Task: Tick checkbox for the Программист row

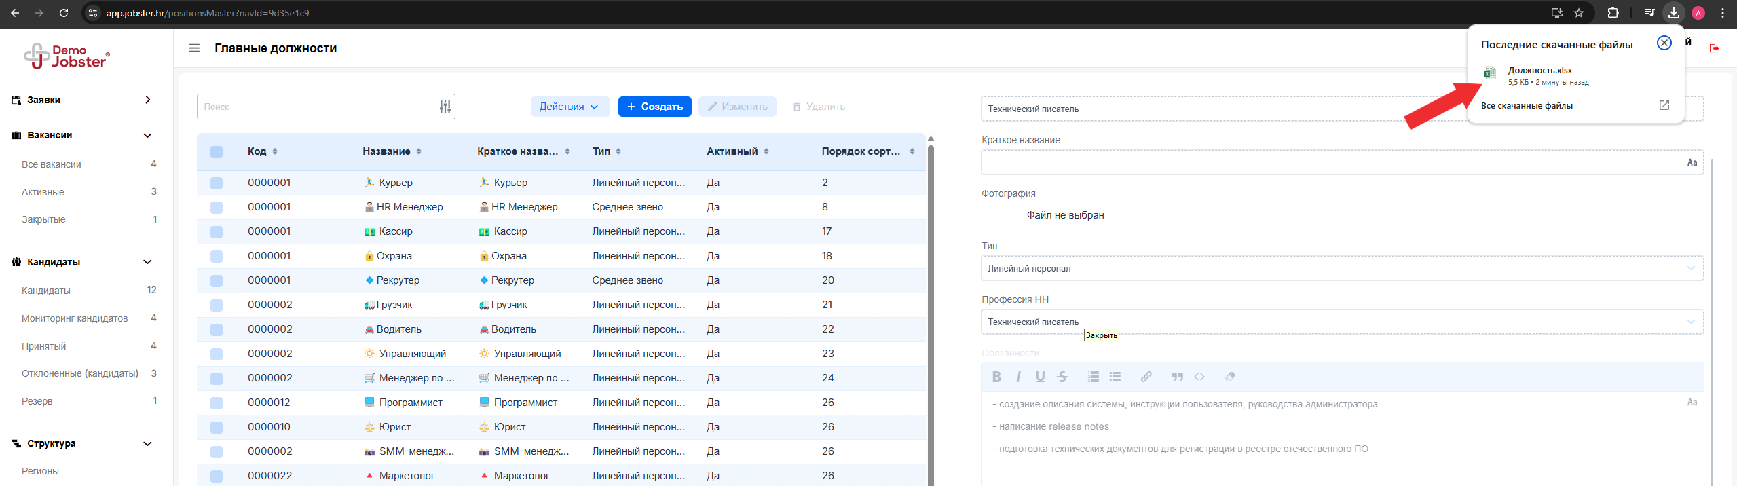Action: 217,403
